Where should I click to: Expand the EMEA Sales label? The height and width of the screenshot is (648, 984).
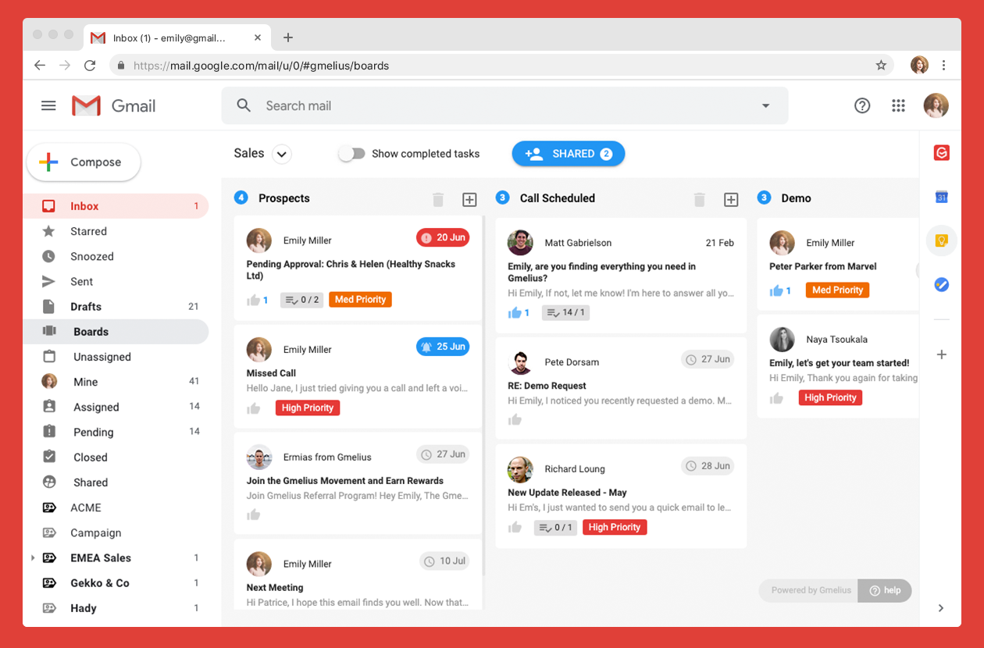pos(33,558)
